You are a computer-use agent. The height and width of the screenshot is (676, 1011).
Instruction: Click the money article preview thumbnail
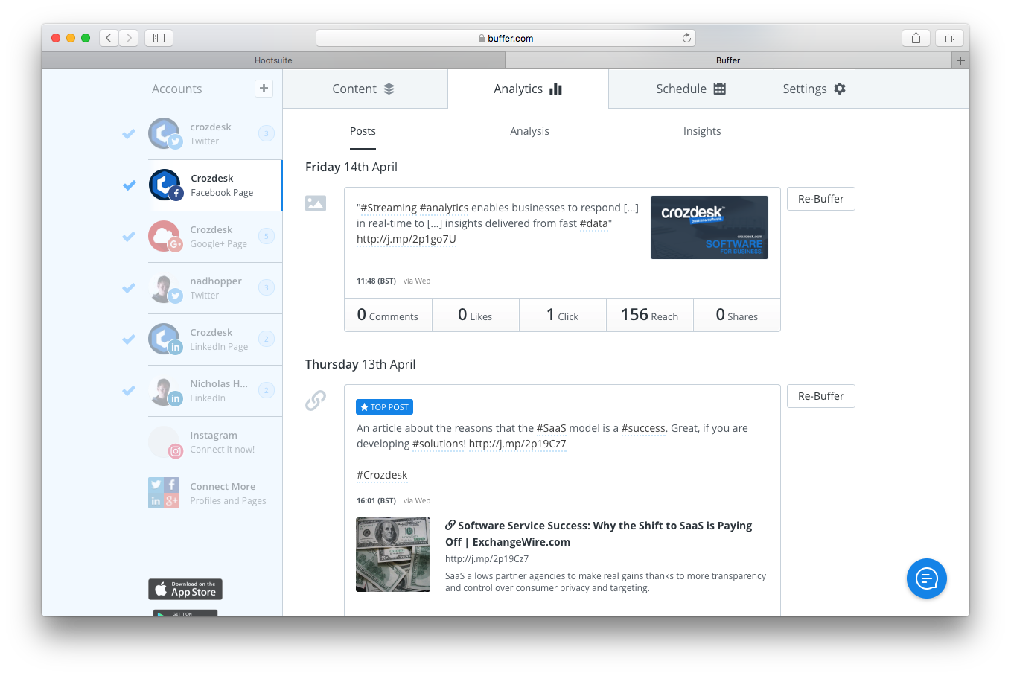click(x=393, y=555)
